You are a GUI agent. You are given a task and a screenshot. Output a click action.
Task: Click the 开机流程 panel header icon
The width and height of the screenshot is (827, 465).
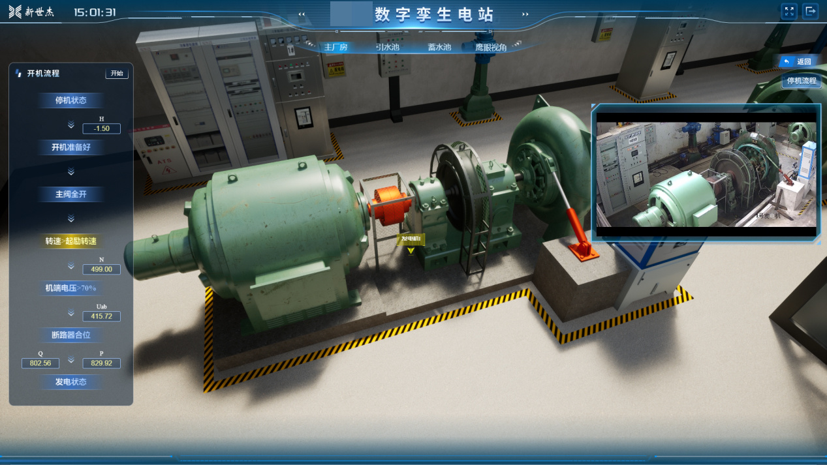pos(18,73)
